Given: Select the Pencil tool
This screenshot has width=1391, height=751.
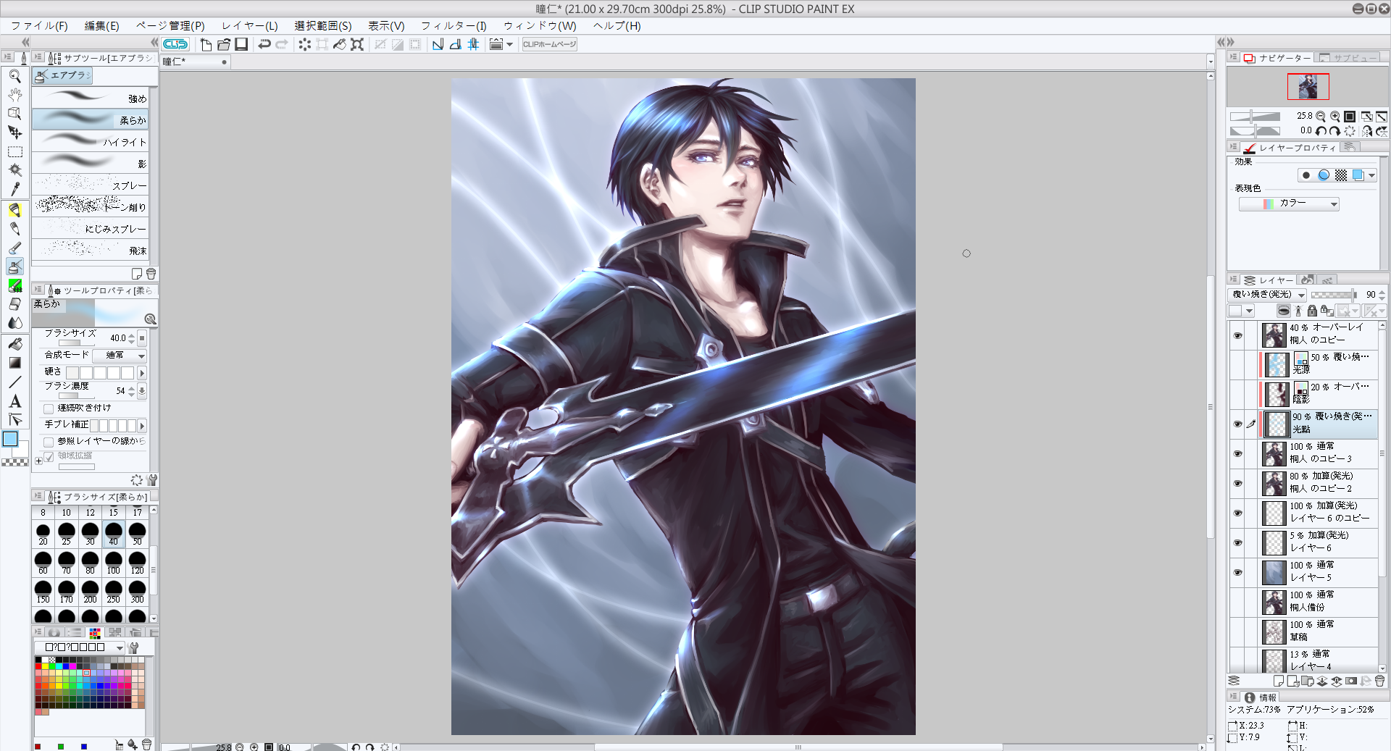Looking at the screenshot, I should (x=14, y=229).
